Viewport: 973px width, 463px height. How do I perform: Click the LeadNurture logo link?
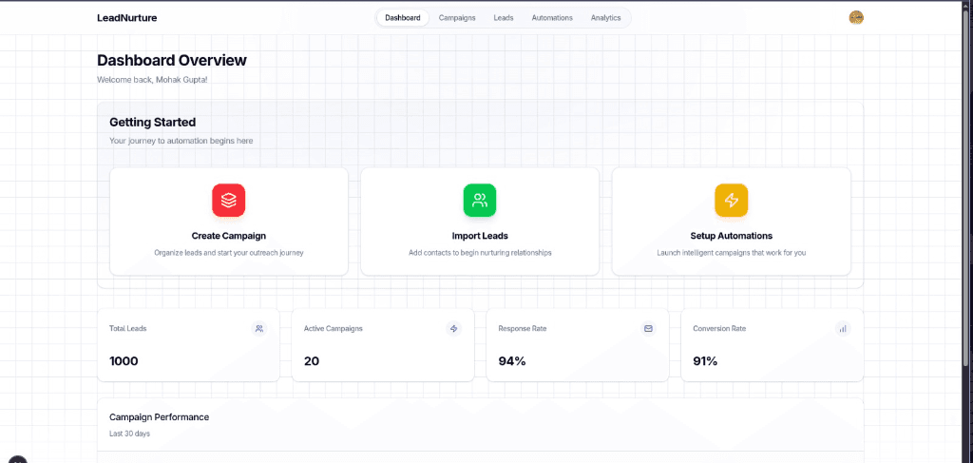coord(127,18)
